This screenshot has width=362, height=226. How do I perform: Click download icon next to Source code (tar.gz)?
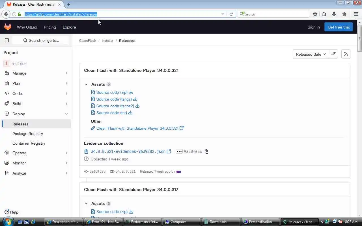tap(135, 99)
